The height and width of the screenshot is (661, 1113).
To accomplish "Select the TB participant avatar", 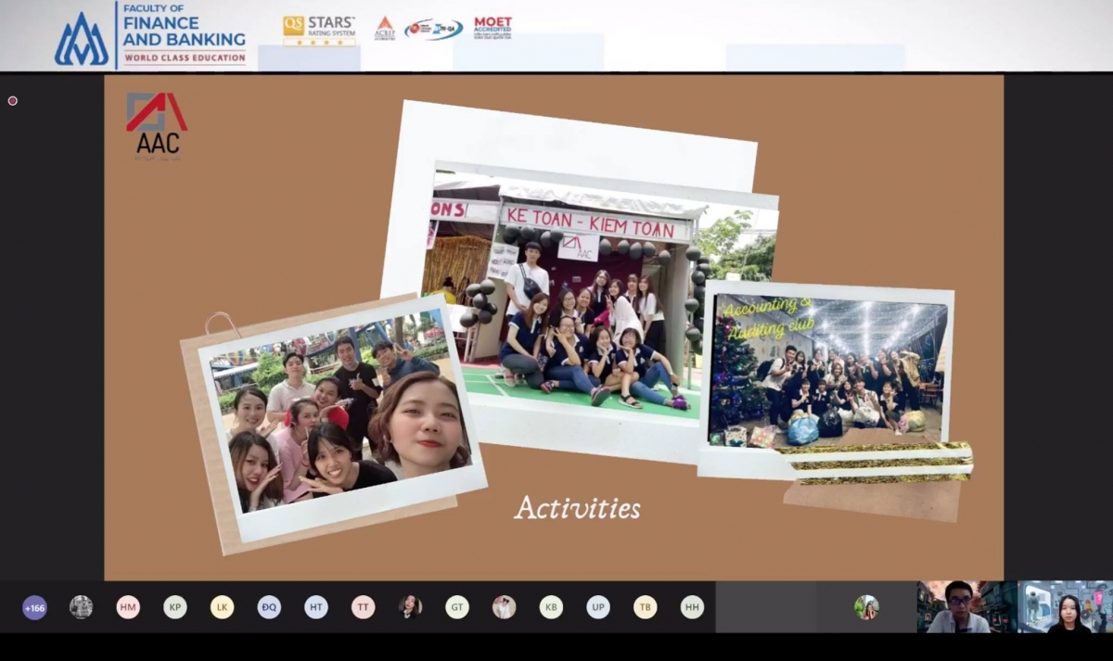I will pos(645,607).
